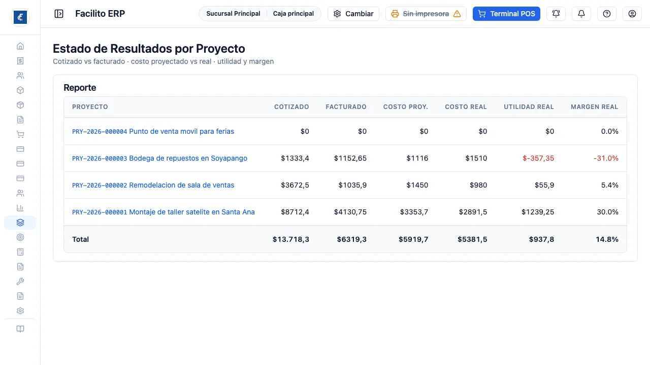Select the red $-357,35 utility value
This screenshot has height=365, width=650.
point(538,158)
